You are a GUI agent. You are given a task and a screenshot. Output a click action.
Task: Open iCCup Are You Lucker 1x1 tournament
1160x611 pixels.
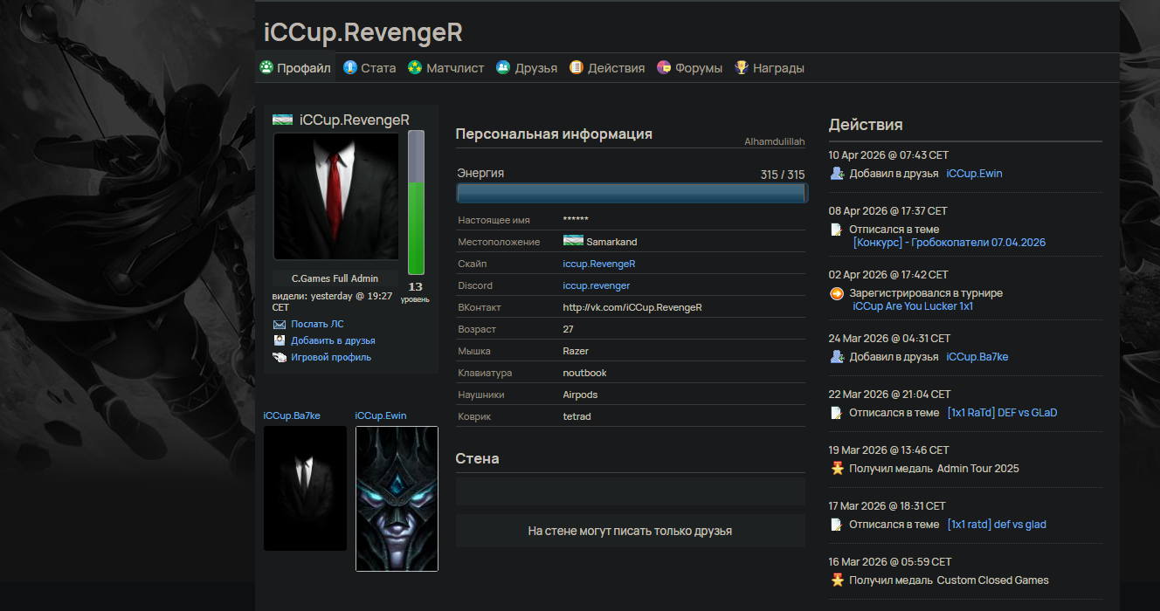point(914,306)
